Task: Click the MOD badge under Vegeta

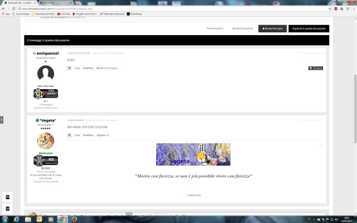Action: [x=46, y=161]
